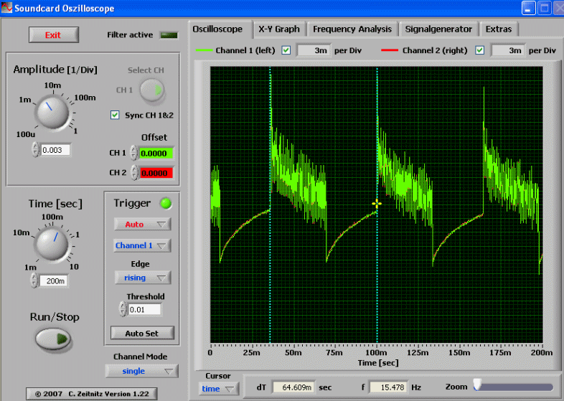
Task: Open the Frequency Analysis tab
Action: pyautogui.click(x=352, y=29)
